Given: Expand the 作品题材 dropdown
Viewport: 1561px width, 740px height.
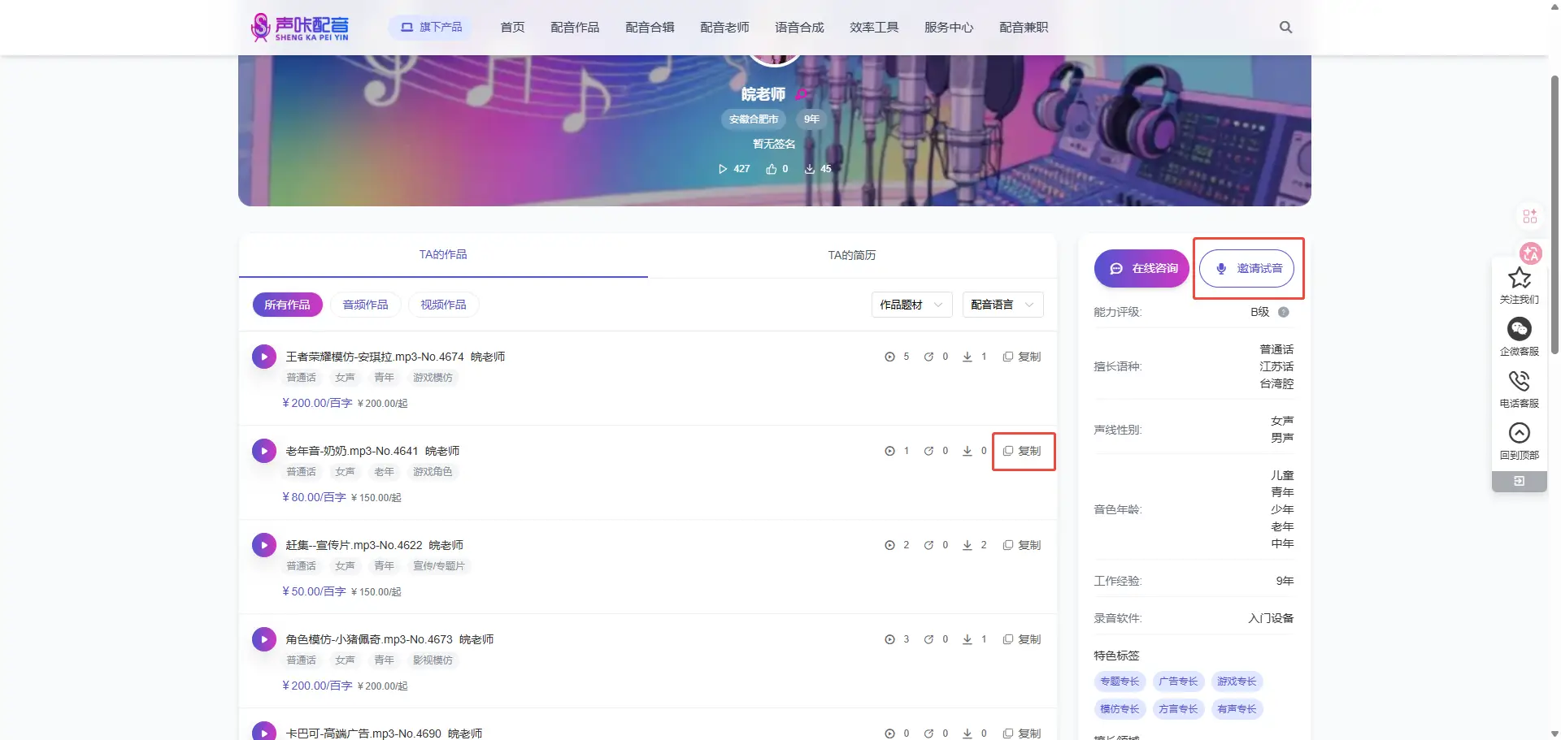Looking at the screenshot, I should click(x=911, y=305).
